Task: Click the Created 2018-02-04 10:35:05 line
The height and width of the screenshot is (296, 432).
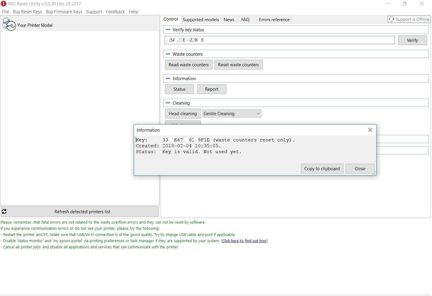Action: (x=178, y=146)
